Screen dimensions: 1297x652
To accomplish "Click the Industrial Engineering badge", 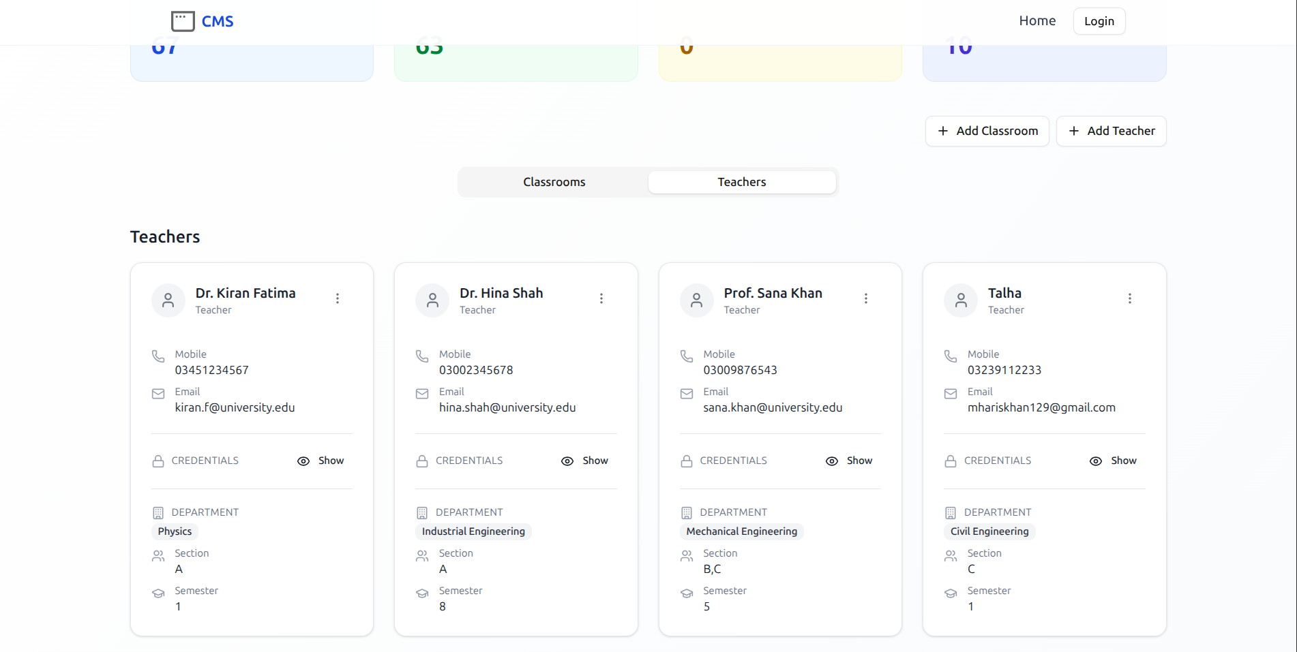I will click(x=473, y=531).
